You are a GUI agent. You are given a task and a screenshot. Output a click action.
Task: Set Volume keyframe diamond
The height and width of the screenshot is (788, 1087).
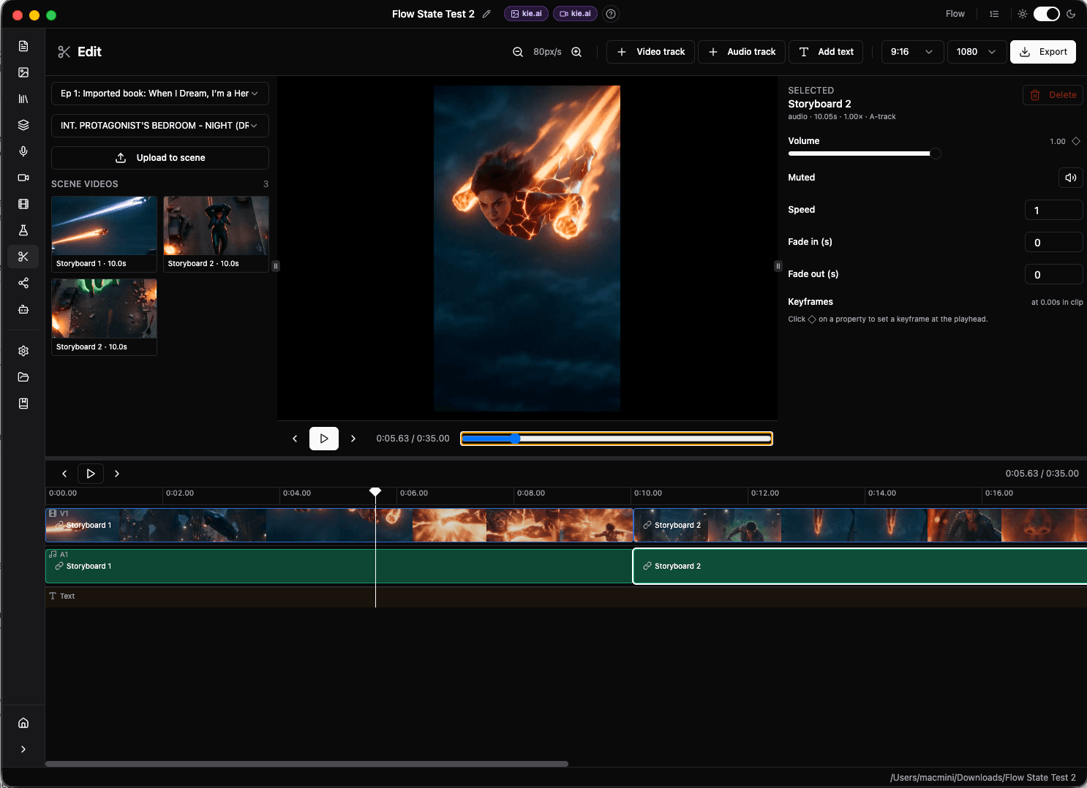(1076, 141)
